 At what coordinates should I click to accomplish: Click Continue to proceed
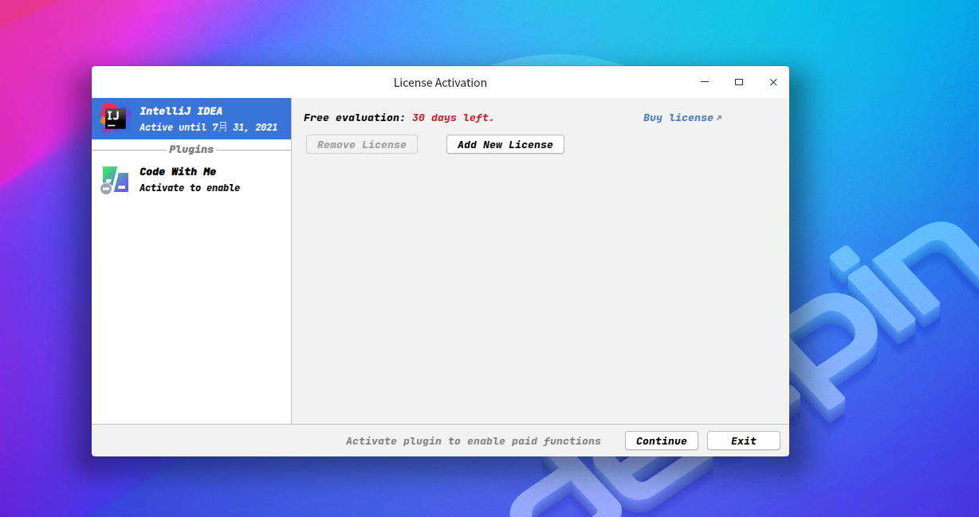pyautogui.click(x=662, y=441)
